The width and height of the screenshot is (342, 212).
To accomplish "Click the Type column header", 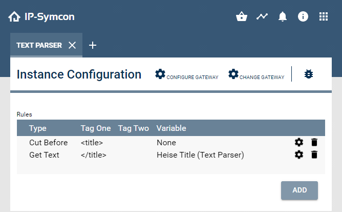I will pos(38,128).
